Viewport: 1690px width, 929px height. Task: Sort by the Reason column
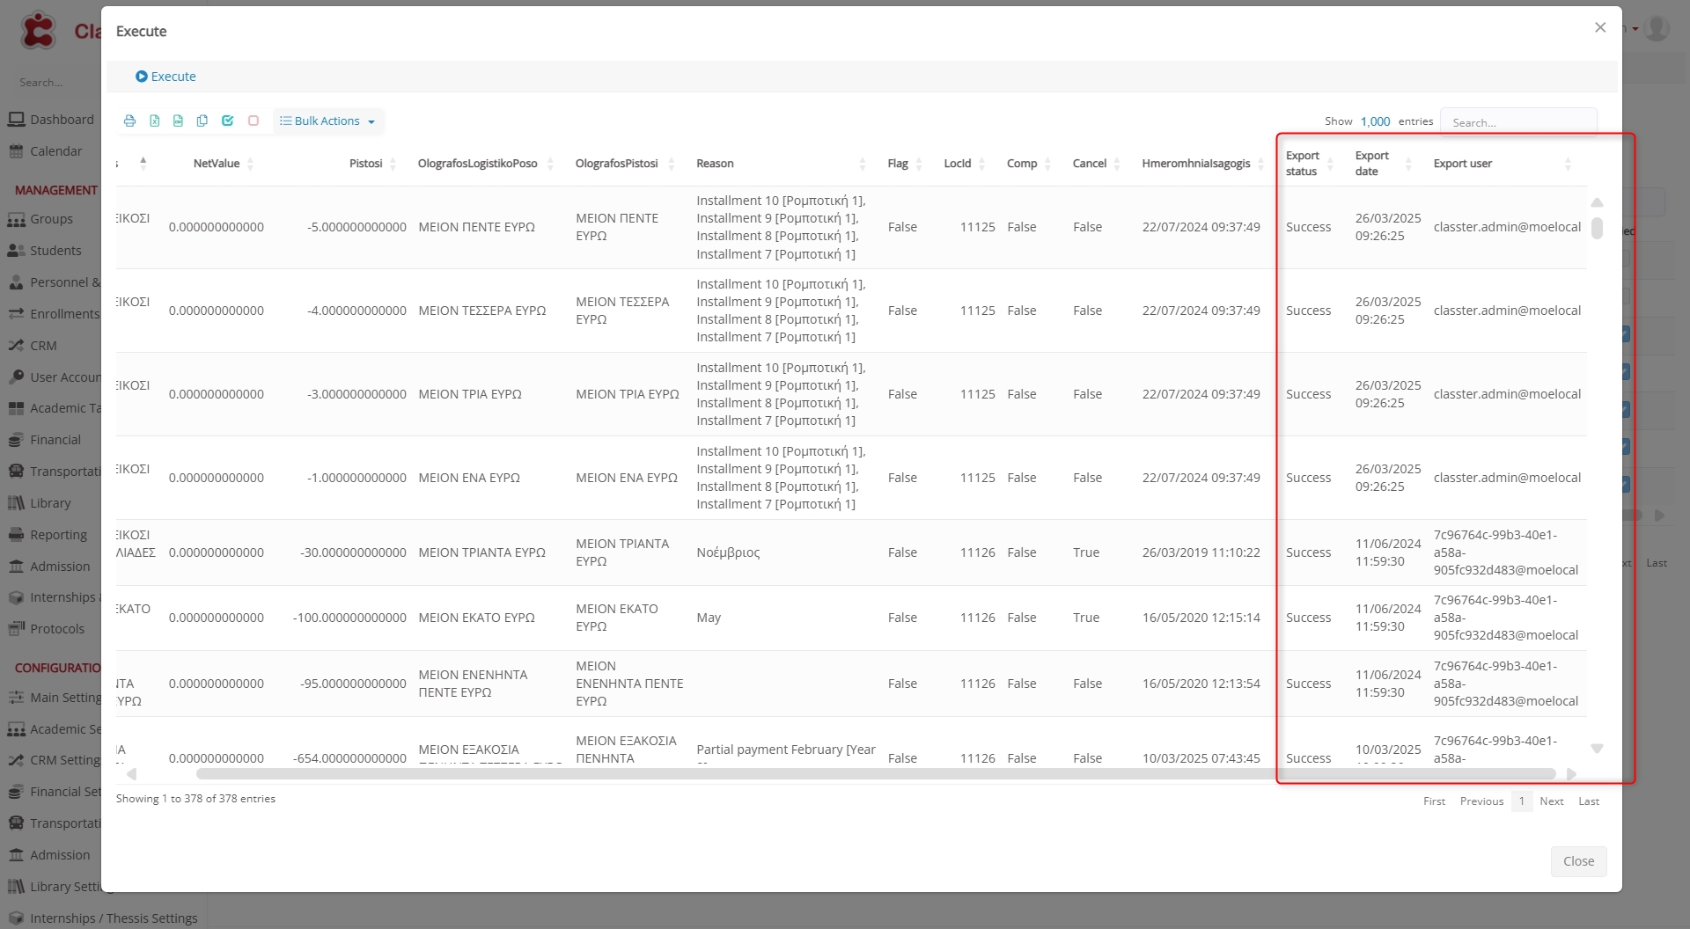(715, 164)
